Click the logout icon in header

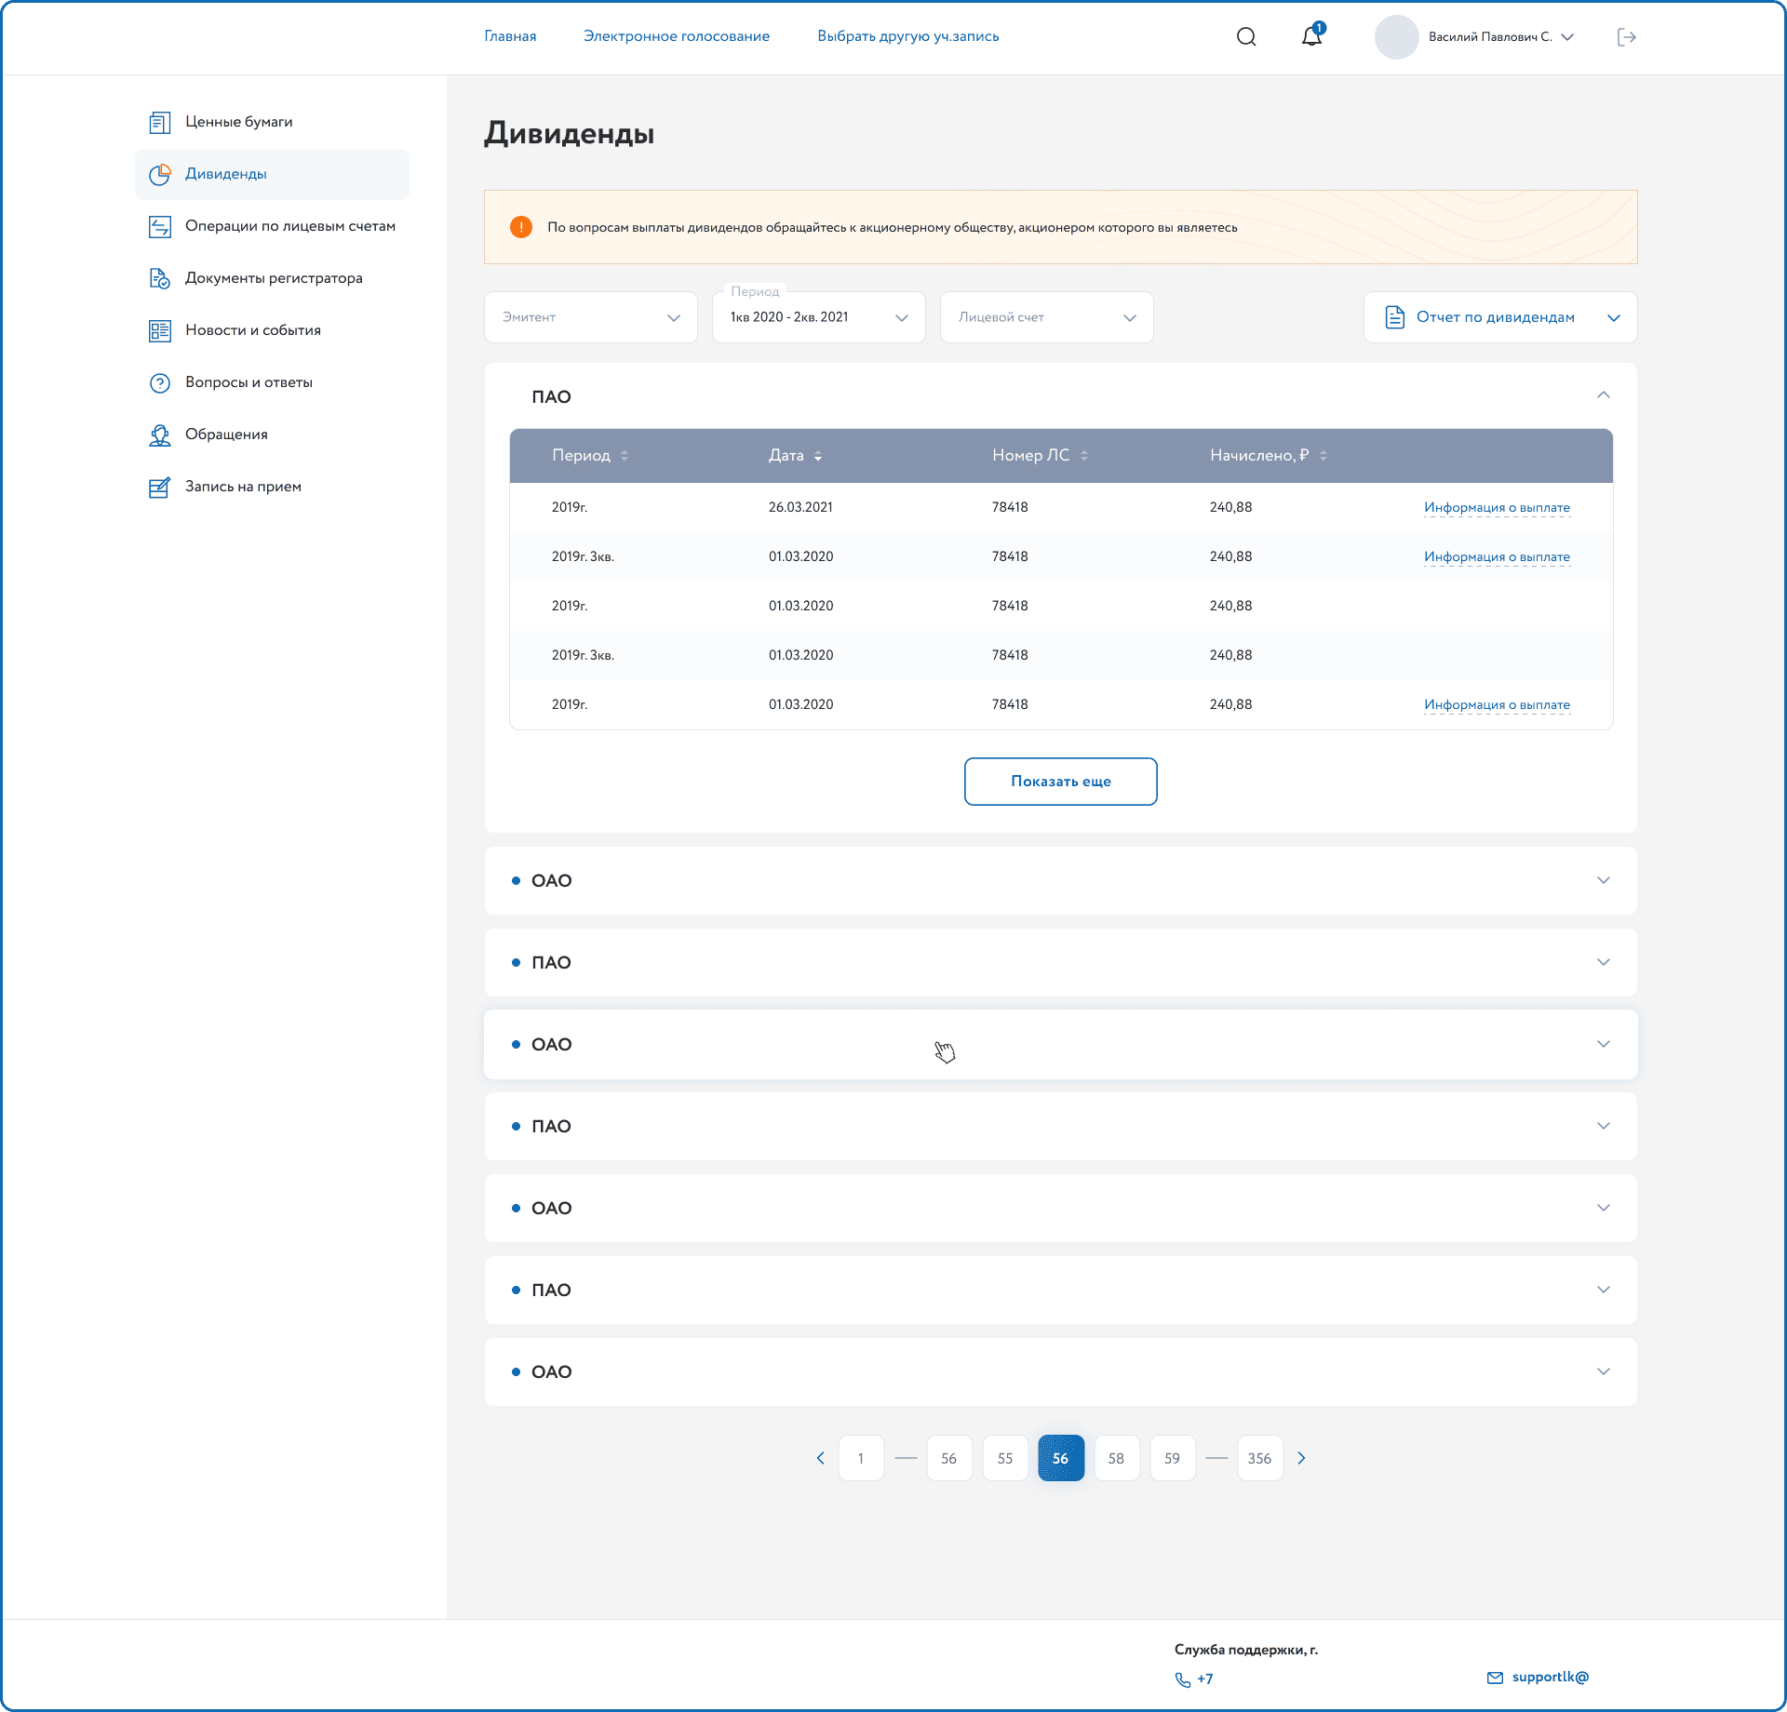pos(1626,37)
